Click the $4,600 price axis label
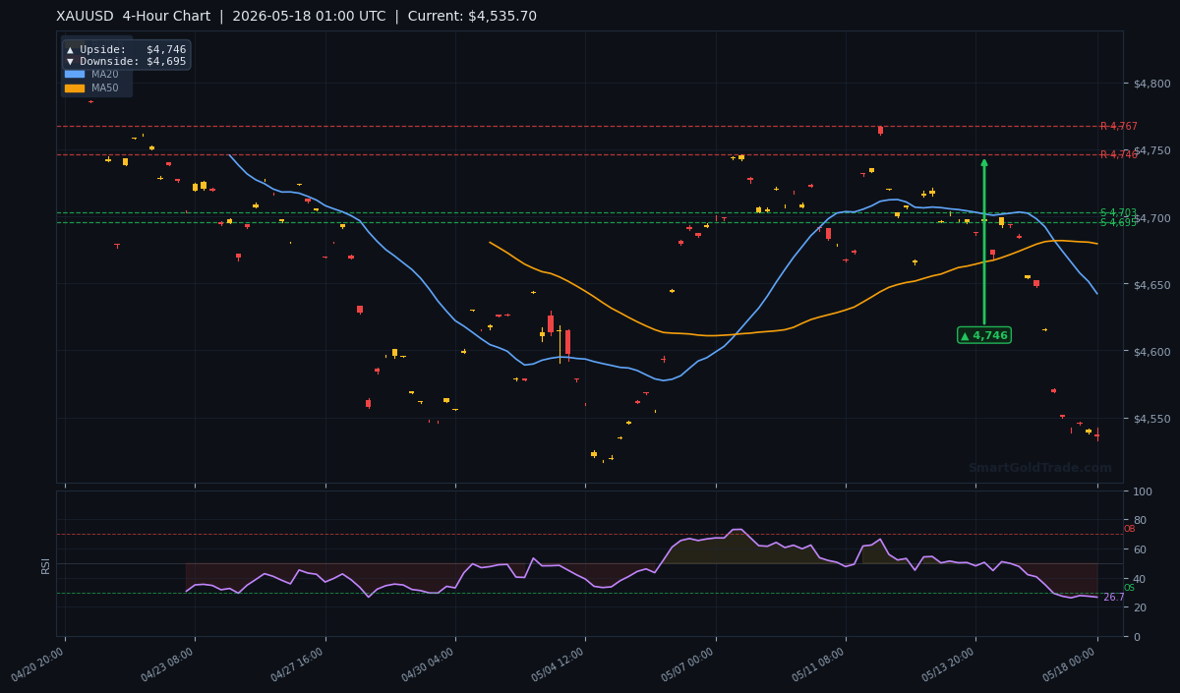 point(1151,352)
